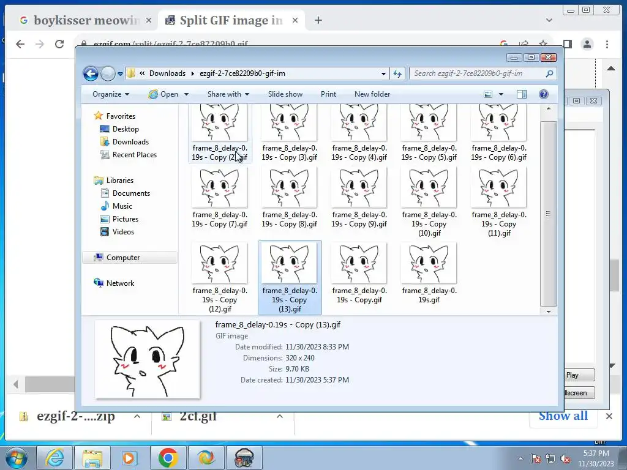
Task: Click the muted volume tray icon
Action: click(x=565, y=459)
